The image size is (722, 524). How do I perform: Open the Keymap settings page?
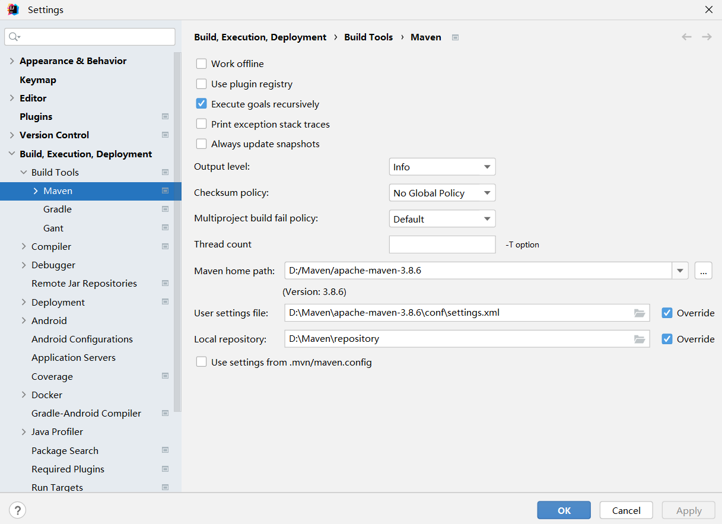(38, 80)
